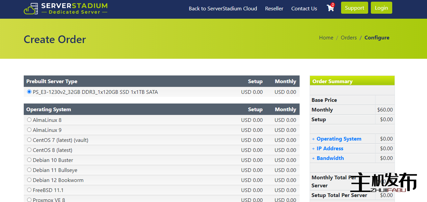The width and height of the screenshot is (427, 202).
Task: Click the Configure breadcrumb
Action: click(x=377, y=38)
